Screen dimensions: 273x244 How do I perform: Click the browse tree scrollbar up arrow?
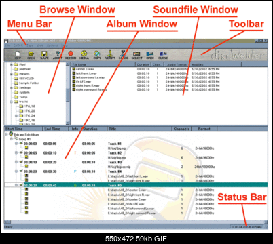(67, 64)
